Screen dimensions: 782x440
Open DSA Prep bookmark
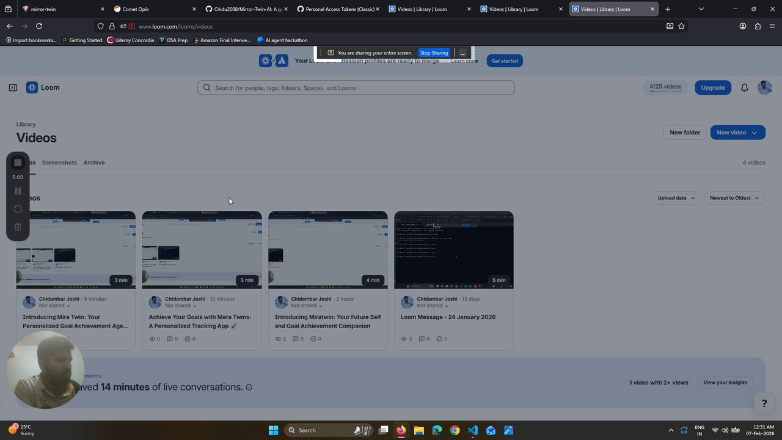pyautogui.click(x=173, y=40)
